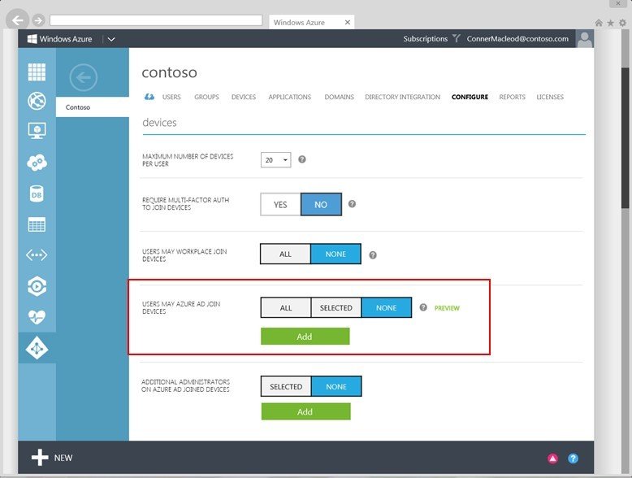Screen dimensions: 632x478
Task: Switch to the REPORTS tab
Action: pyautogui.click(x=513, y=97)
